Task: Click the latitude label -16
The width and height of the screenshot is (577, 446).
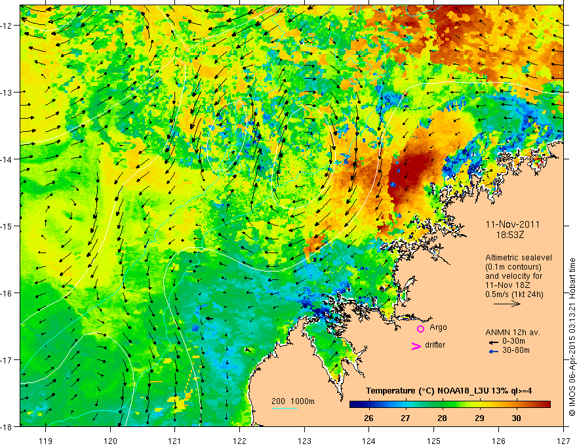Action: (x=7, y=293)
